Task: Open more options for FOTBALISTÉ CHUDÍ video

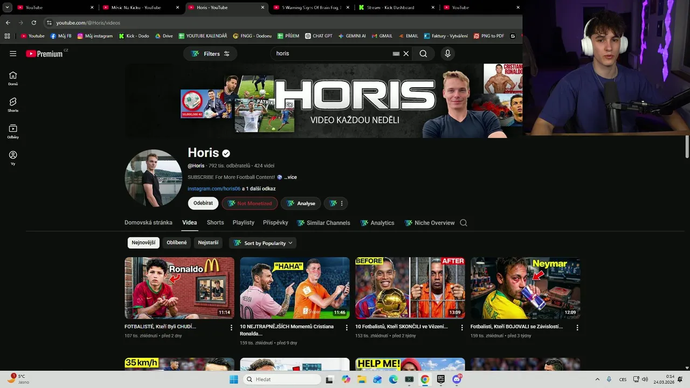Action: [231, 328]
